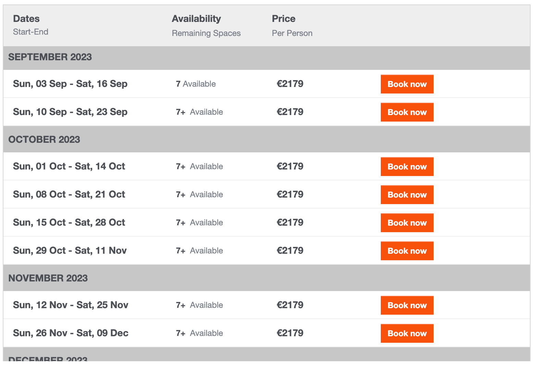Image resolution: width=534 pixels, height=365 pixels.
Task: Book the 10 Sep - 23 Sep trip
Action: point(407,112)
